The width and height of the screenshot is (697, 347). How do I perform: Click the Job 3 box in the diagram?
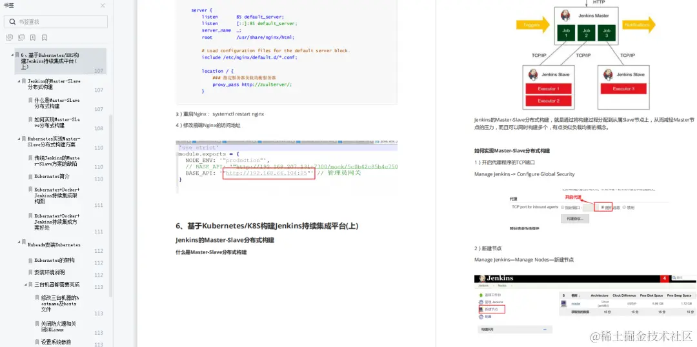(607, 34)
